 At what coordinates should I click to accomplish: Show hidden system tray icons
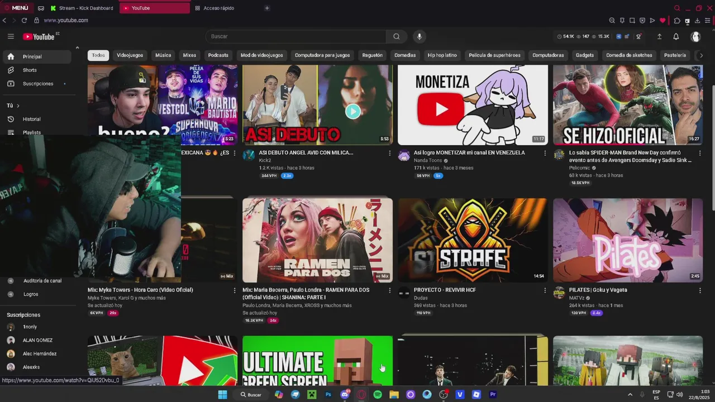(x=630, y=394)
